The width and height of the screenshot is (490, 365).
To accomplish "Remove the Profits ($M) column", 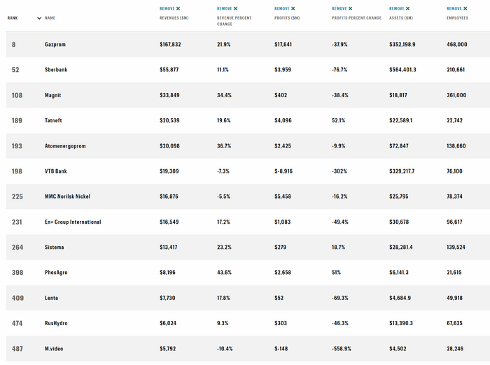I will pyautogui.click(x=285, y=8).
